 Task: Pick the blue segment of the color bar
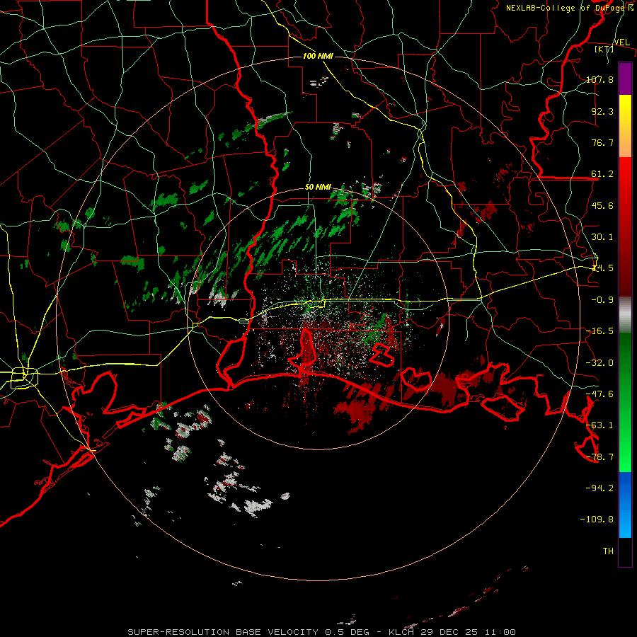coord(625,505)
